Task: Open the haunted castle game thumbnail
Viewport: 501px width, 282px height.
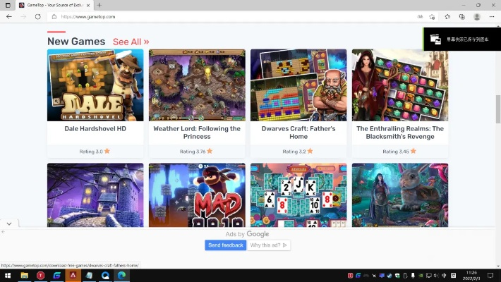Action: tap(95, 195)
